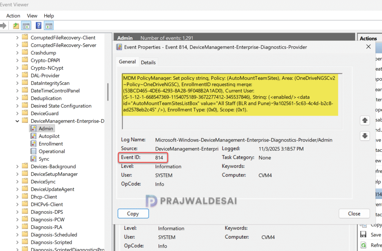Click the Copy icon in Actions pane
Image resolution: width=382 pixels, height=251 pixels.
363,225
